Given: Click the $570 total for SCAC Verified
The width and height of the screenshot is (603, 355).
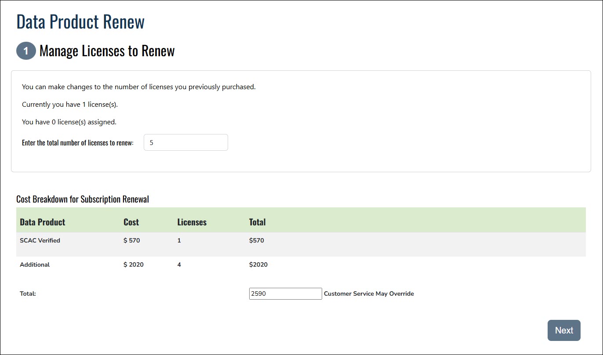Looking at the screenshot, I should pyautogui.click(x=256, y=240).
